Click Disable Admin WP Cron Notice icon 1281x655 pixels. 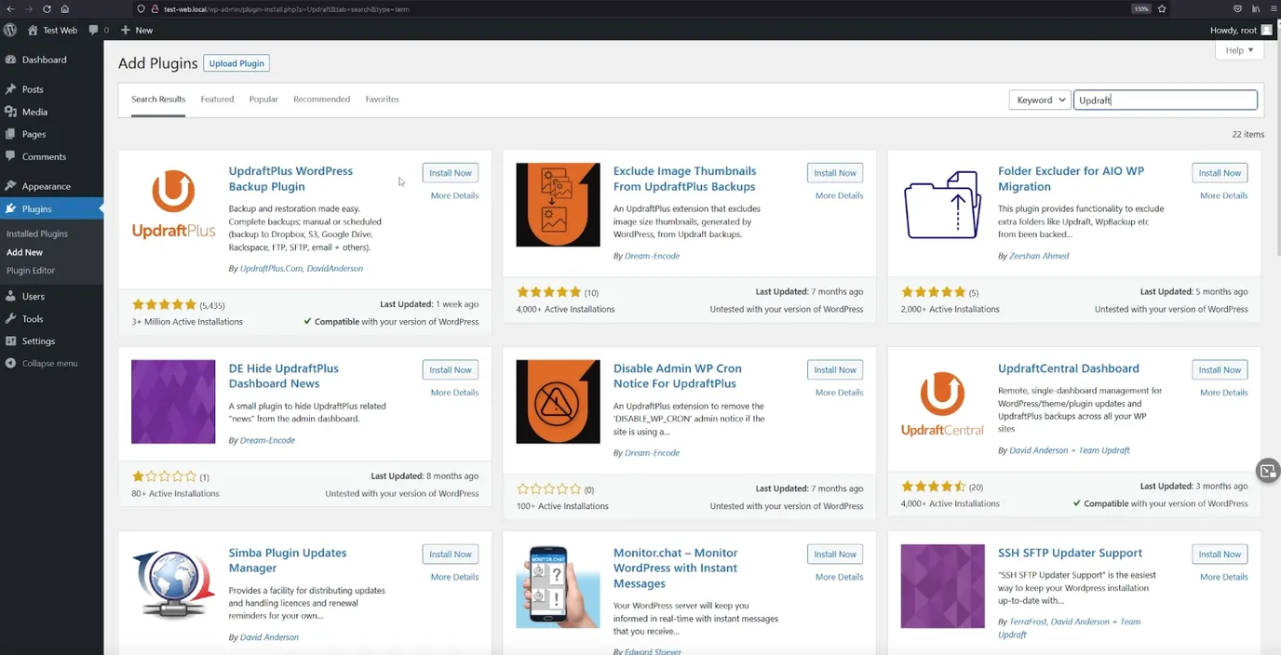(558, 402)
